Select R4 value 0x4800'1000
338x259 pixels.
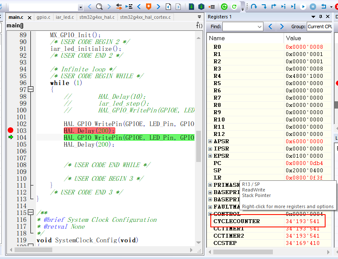(x=304, y=76)
